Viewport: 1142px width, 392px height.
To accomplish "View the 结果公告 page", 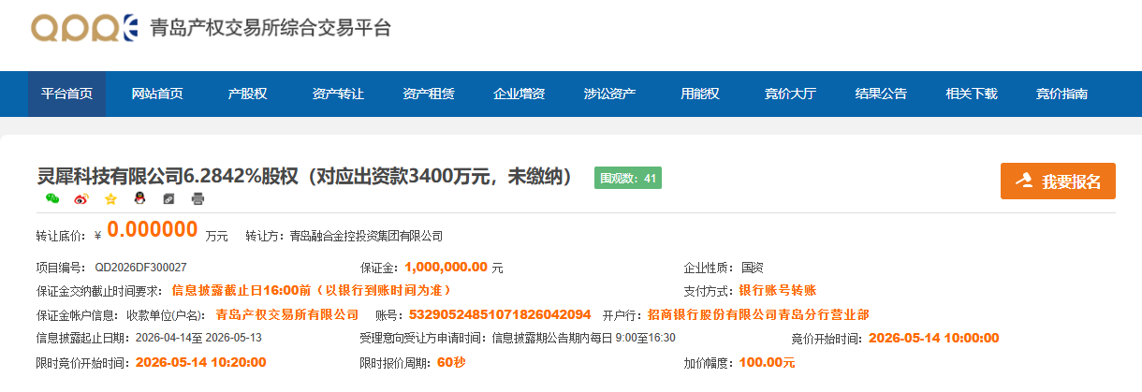I will click(881, 94).
